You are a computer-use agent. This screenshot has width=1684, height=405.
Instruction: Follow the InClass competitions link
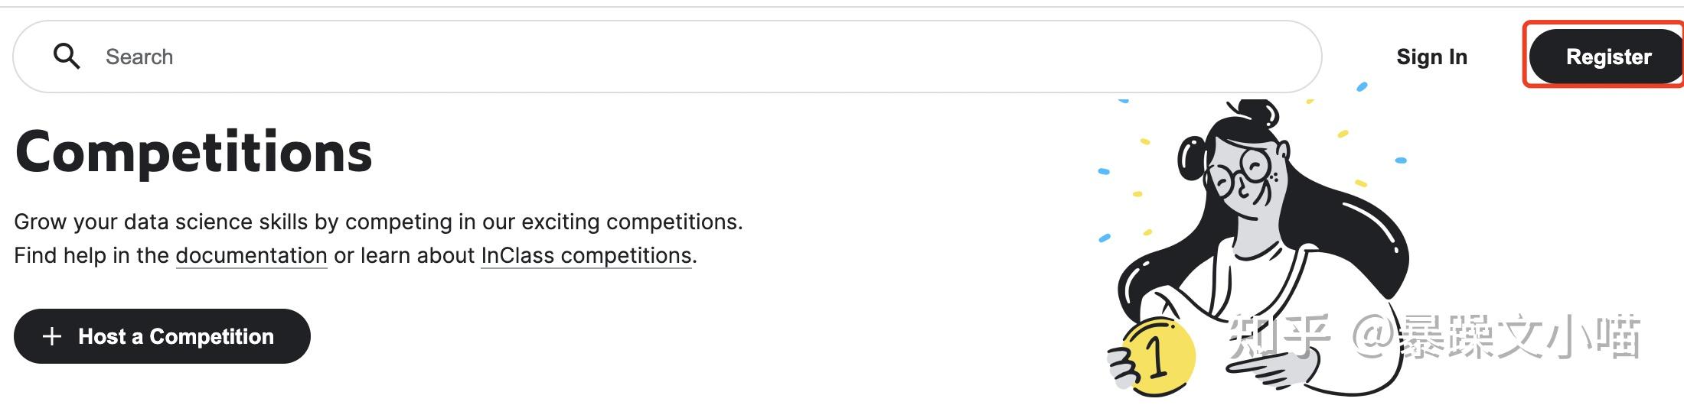pos(586,255)
